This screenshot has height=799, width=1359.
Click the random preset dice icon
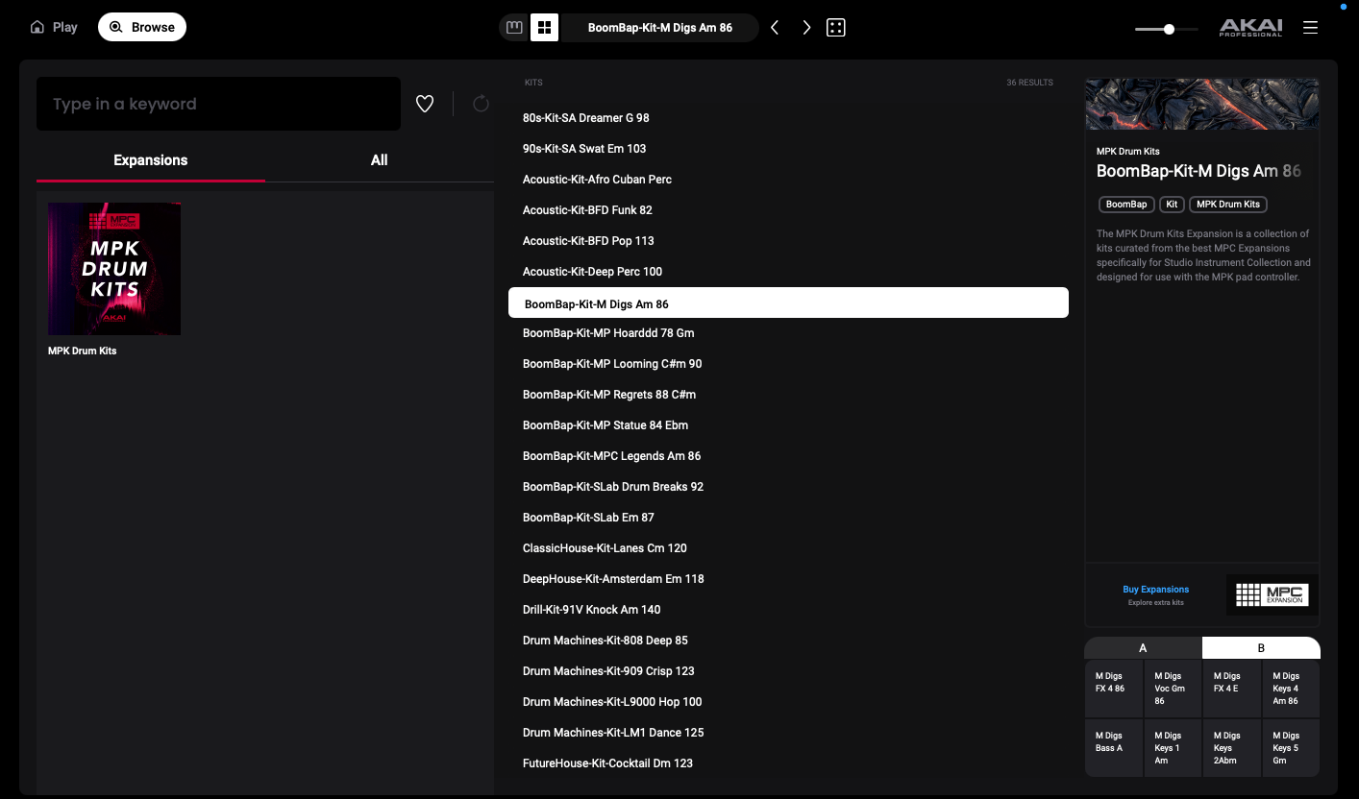836,28
